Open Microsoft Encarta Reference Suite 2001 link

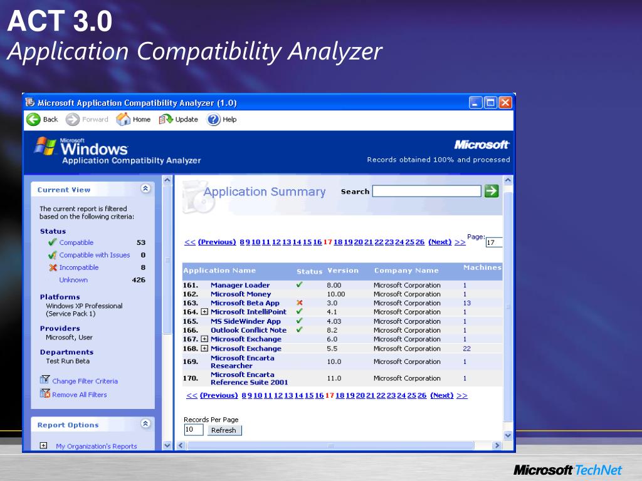(x=250, y=378)
